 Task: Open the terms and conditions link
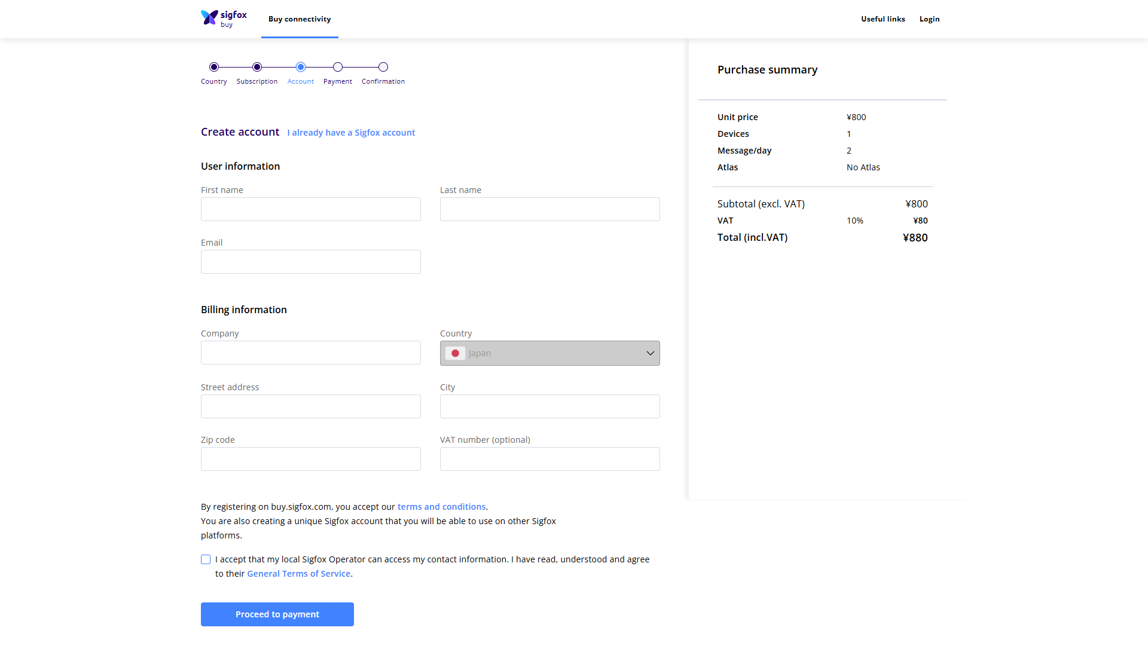(441, 507)
